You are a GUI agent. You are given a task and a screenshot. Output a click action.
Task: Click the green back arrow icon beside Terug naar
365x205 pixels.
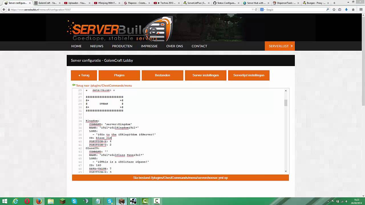74,85
